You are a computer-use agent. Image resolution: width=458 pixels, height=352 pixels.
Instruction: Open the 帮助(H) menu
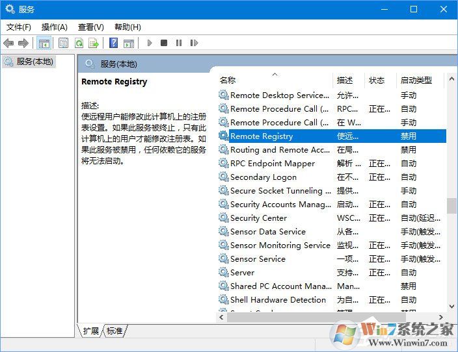click(x=128, y=27)
